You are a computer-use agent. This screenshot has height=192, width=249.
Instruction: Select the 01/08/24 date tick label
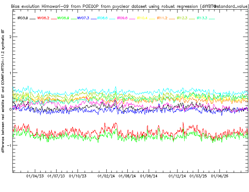[149, 176]
